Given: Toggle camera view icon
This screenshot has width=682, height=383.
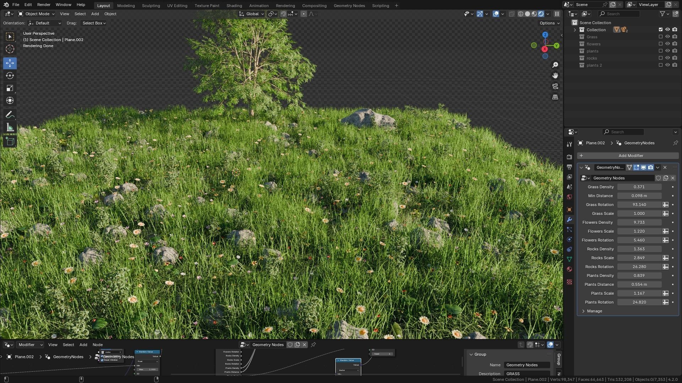Looking at the screenshot, I should click(x=555, y=86).
